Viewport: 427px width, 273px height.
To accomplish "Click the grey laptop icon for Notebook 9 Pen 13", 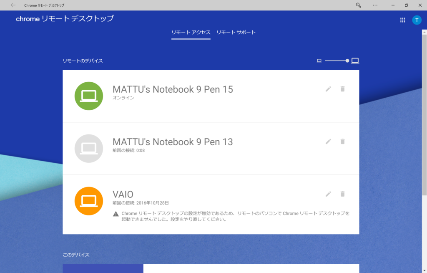I will point(89,149).
